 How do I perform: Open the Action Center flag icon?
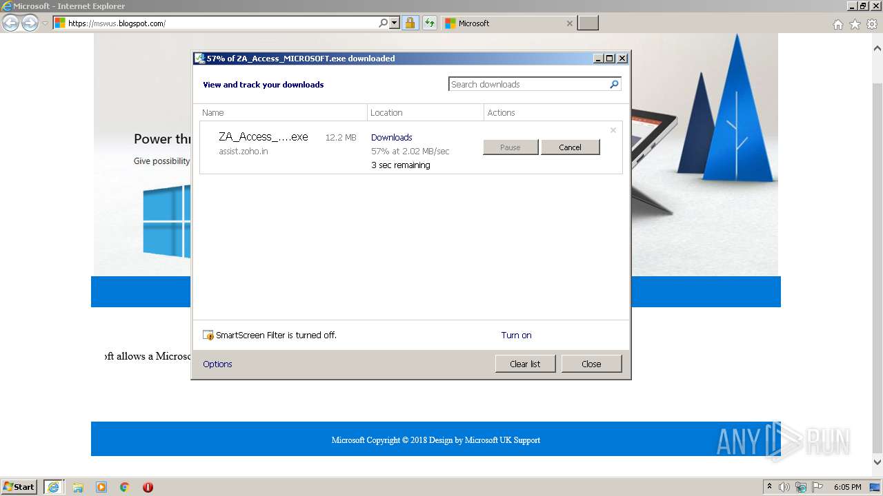click(817, 487)
